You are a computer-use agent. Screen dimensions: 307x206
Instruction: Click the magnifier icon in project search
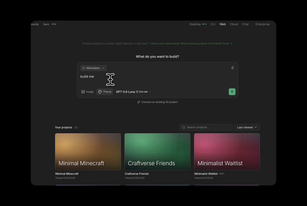[184, 127]
